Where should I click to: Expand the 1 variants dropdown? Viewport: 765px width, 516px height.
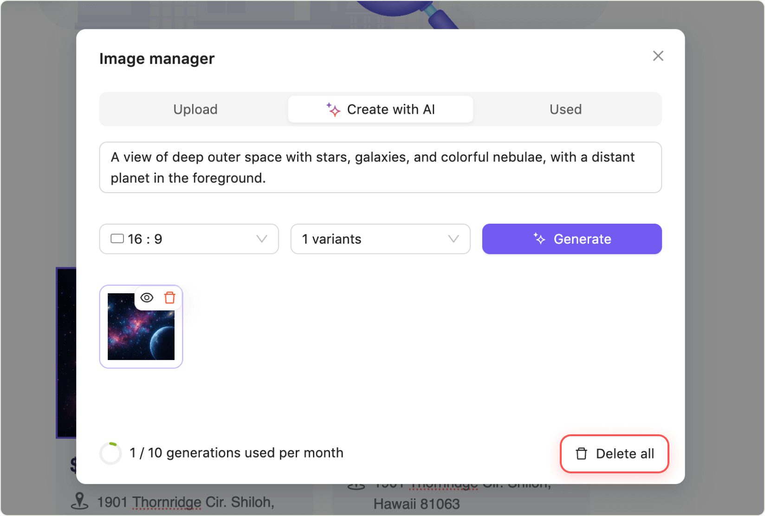point(381,239)
